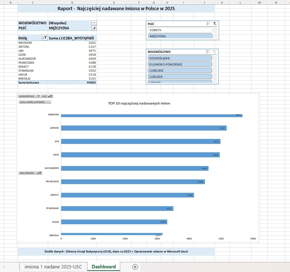The width and height of the screenshot is (290, 272).
Task: Click data label 4609 on ALEKSANDER bar
Action: pos(204,168)
